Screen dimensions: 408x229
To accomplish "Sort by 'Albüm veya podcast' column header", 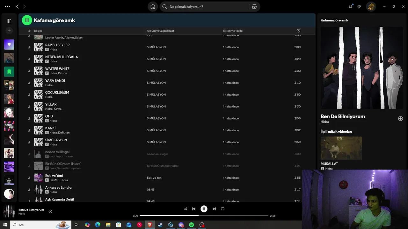I will [160, 31].
